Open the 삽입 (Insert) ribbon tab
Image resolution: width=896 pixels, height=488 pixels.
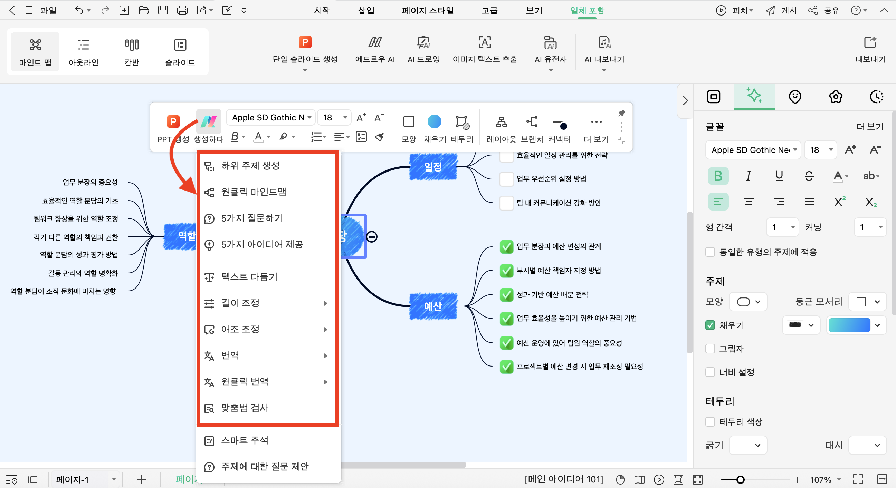click(x=366, y=10)
